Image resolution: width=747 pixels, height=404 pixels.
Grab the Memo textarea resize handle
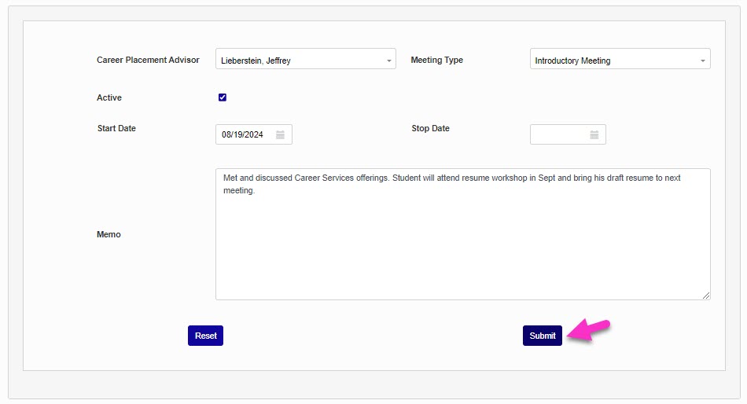[706, 296]
